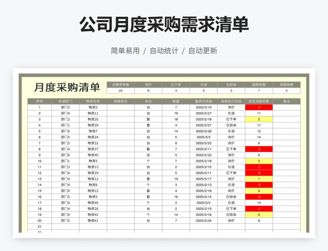
Task: Click the red -3 days cell
Action: point(259,185)
